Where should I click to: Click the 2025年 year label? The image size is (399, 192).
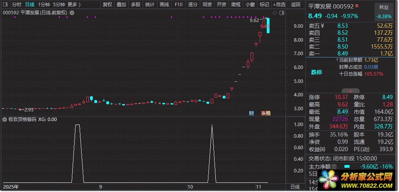click(x=10, y=187)
